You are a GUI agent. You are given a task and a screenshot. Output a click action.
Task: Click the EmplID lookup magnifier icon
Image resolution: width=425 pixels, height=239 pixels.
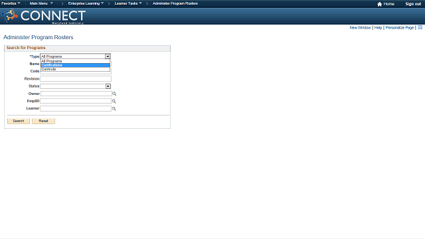click(114, 101)
